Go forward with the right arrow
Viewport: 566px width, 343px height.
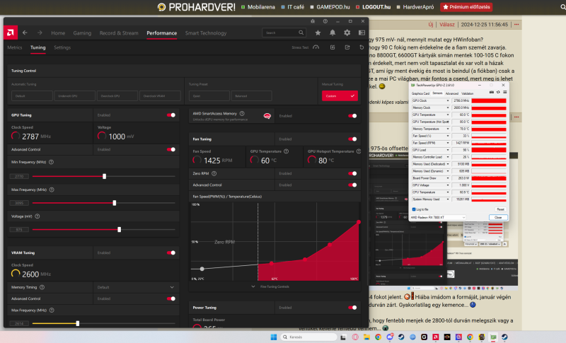[40, 33]
